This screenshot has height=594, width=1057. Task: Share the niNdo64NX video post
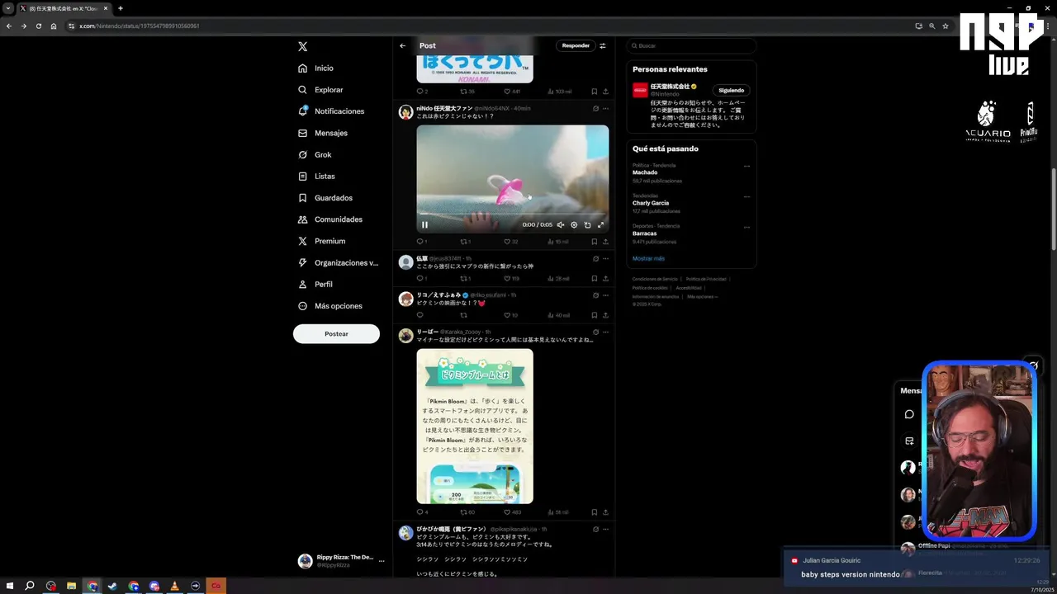605,242
